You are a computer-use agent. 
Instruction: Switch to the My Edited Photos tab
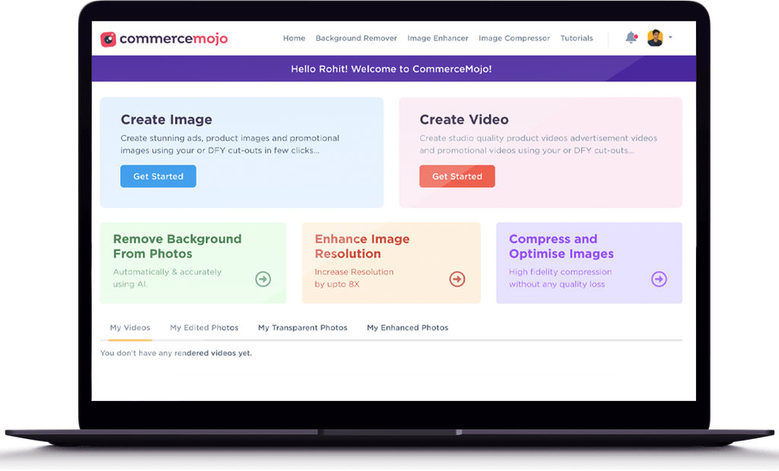pos(204,328)
